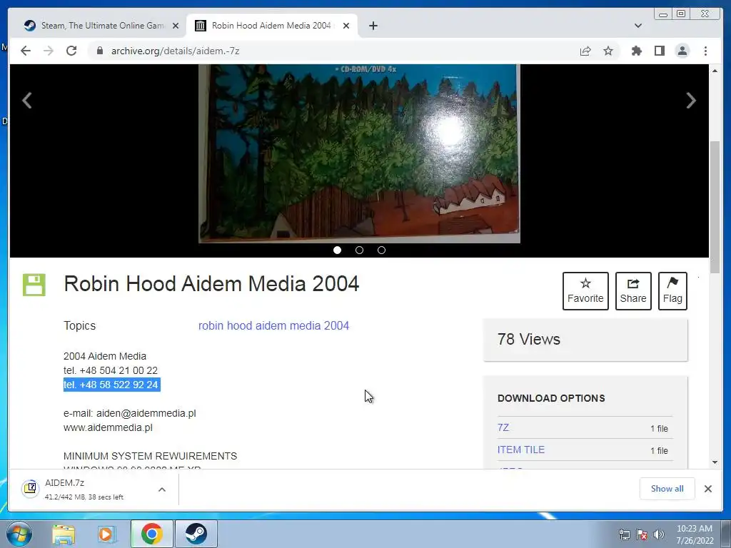Open the robin hood aidem media 2004 topic link

273,325
